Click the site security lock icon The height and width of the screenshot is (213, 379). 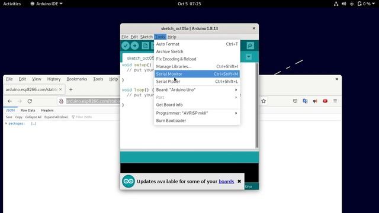[x=61, y=101]
